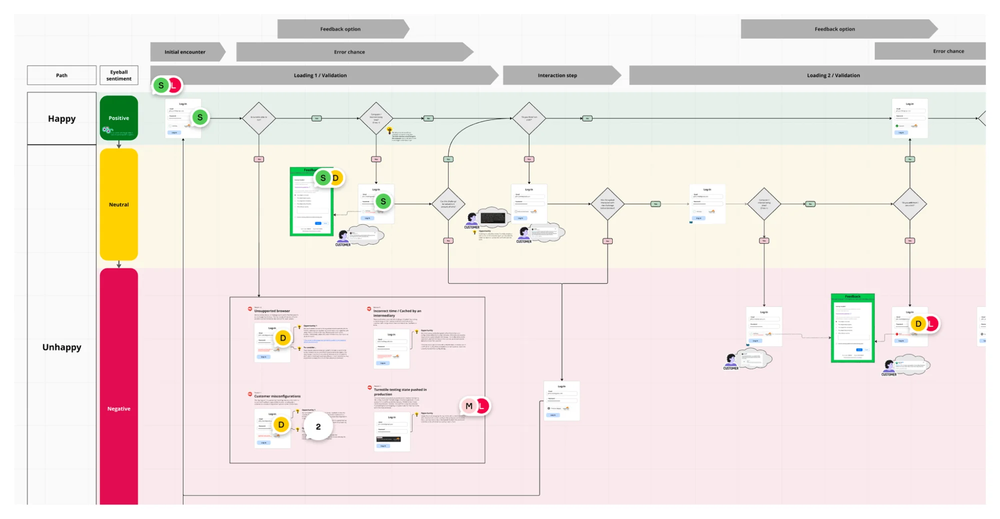Click the Incorrect time / Cached by an intermediary heading

point(397,313)
